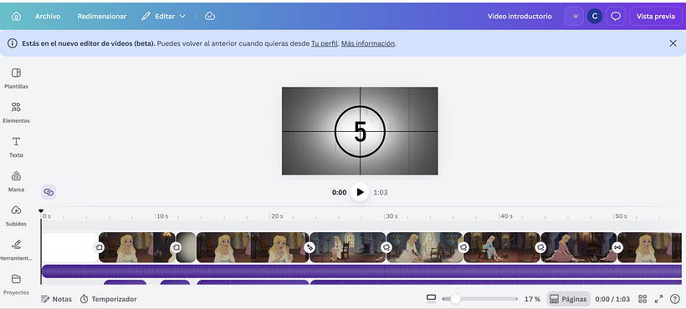Screen dimensions: 686x309
Task: Enter fullscreen with the expand arrows icon
Action: (658, 299)
